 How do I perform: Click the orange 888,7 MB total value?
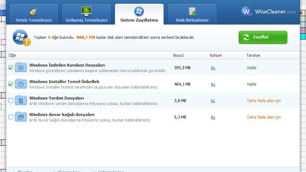coord(86,37)
